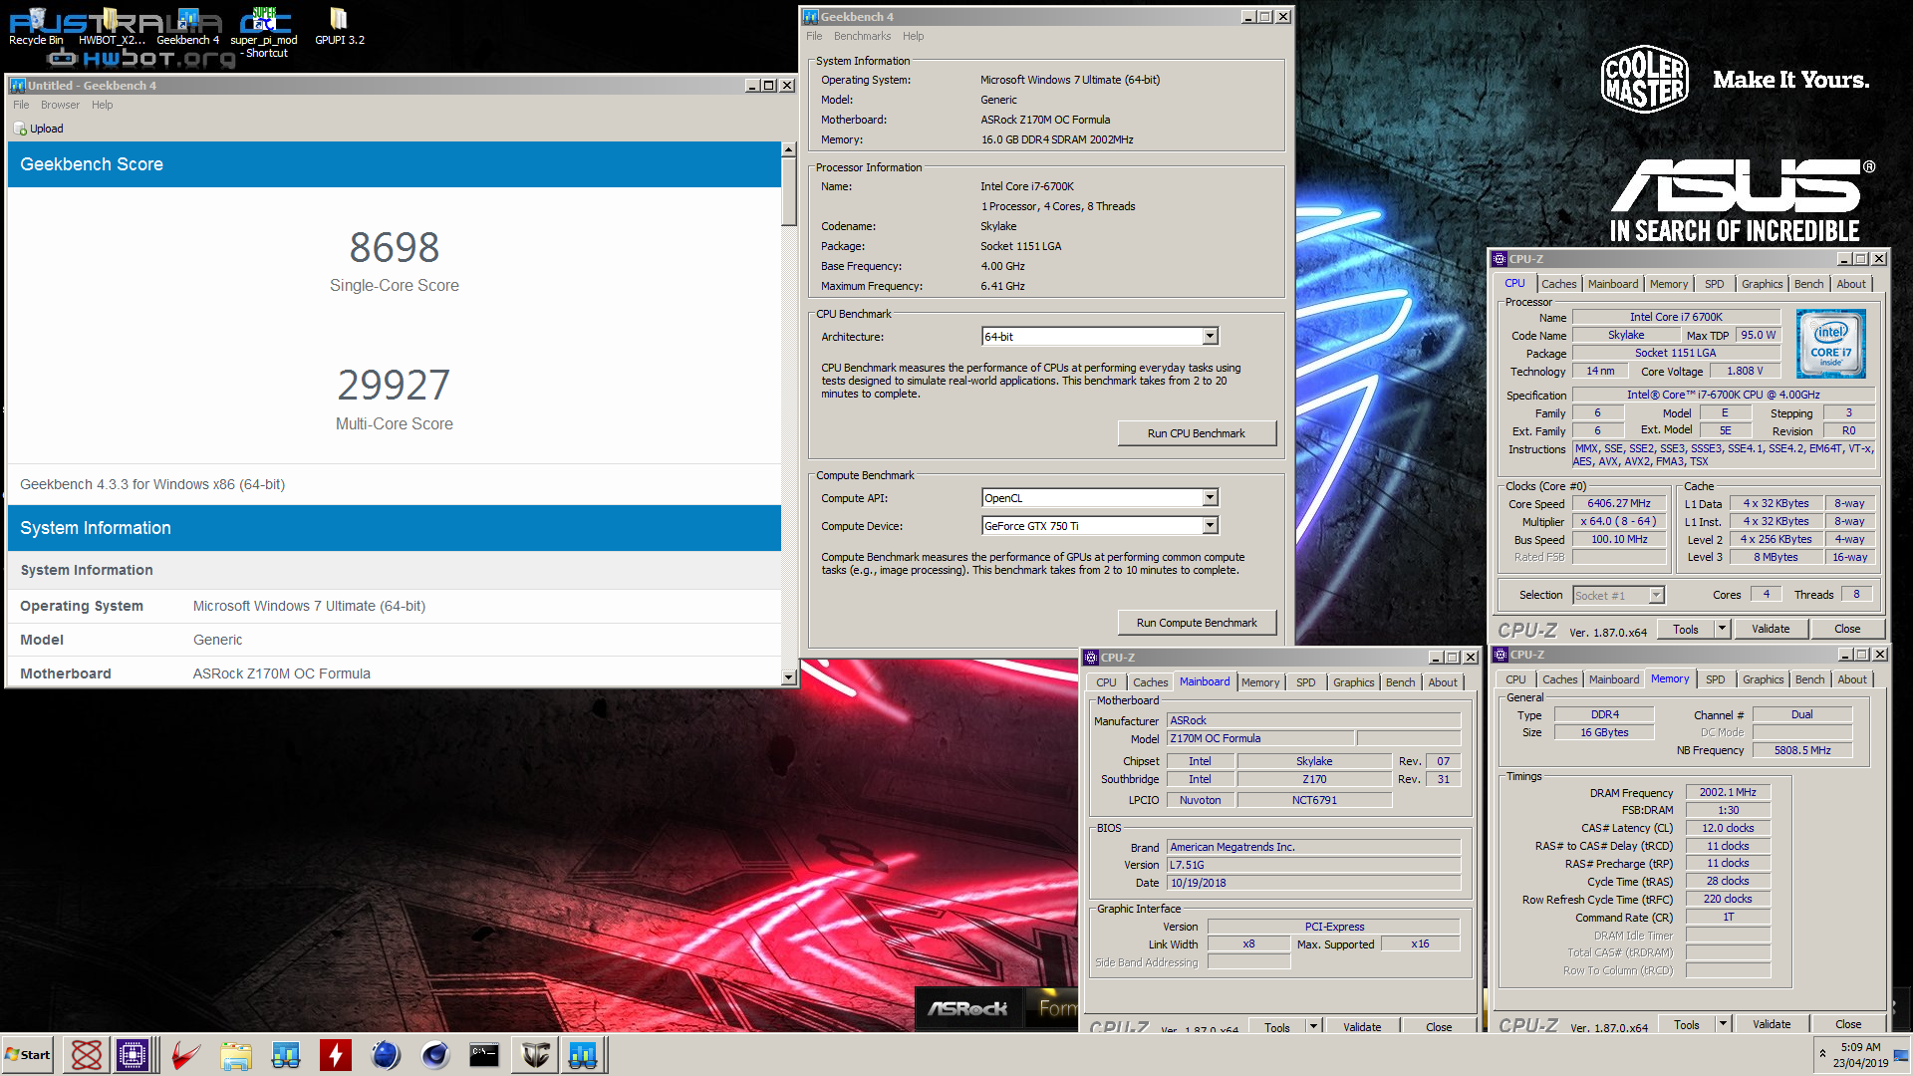The width and height of the screenshot is (1913, 1076).
Task: Expand the Tools arrow in the CPU tab CPU-Z window
Action: (x=1722, y=630)
